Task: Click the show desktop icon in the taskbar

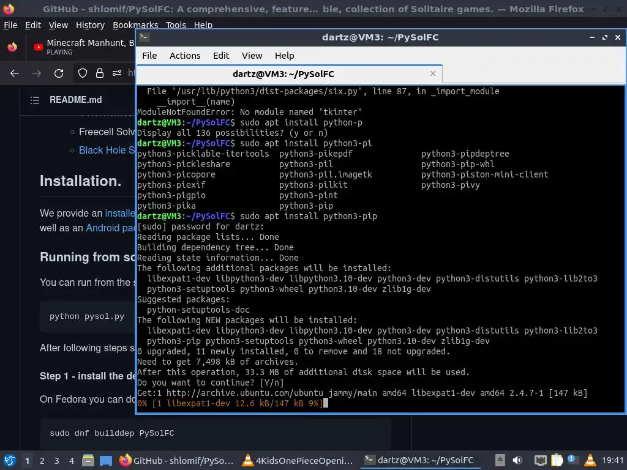Action: (105, 460)
